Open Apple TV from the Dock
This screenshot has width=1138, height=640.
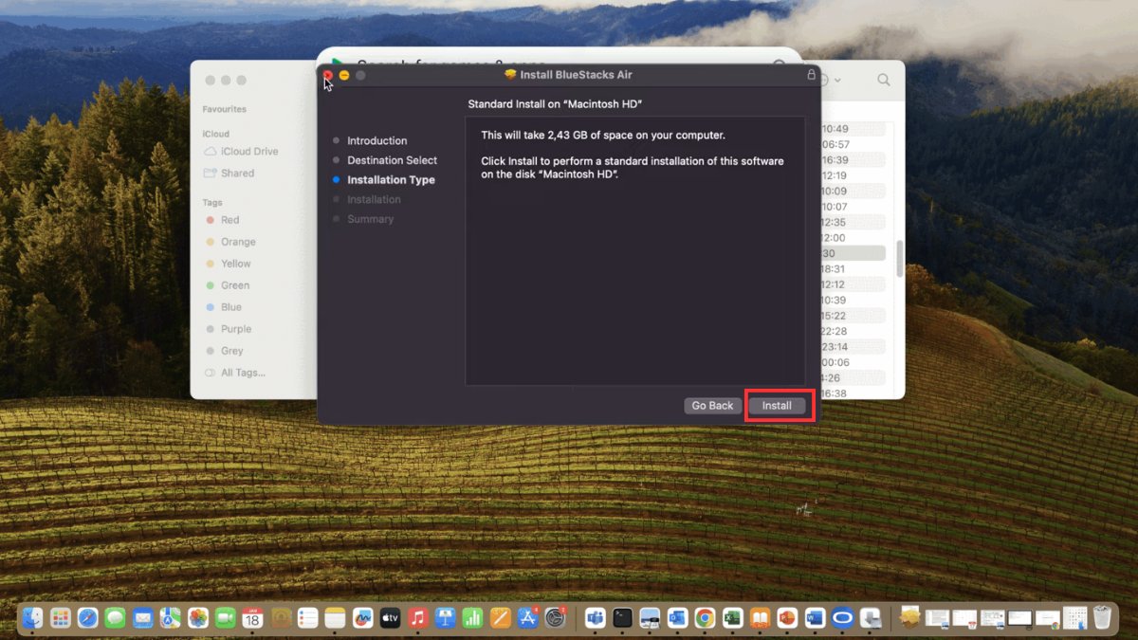(389, 618)
